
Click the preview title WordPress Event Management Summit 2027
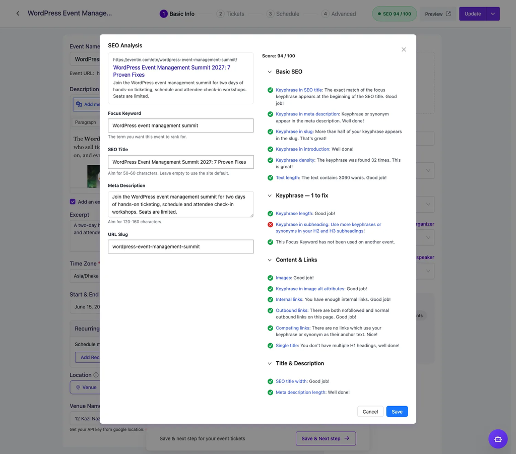coord(172,71)
